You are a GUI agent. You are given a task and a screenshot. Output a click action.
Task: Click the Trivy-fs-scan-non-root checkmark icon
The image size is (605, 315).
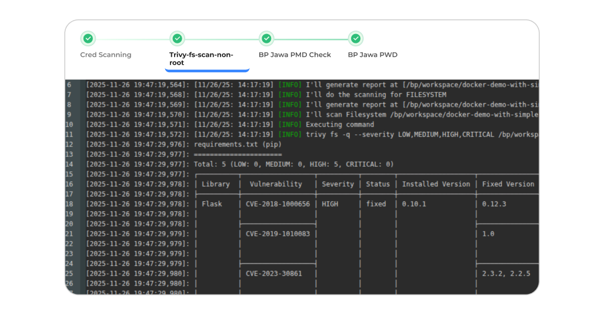point(177,39)
